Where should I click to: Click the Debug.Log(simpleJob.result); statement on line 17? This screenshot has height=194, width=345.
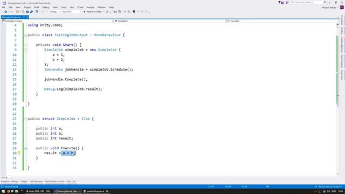point(73,89)
